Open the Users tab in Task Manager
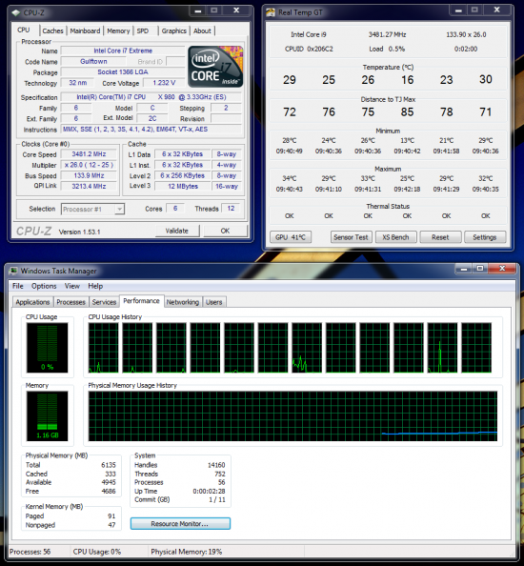 pyautogui.click(x=214, y=302)
